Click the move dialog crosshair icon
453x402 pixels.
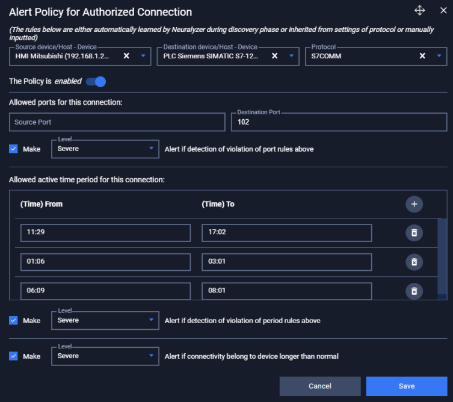tap(419, 10)
